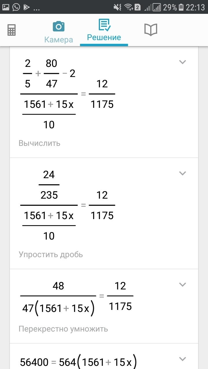Tap the battery status icon

point(181,7)
